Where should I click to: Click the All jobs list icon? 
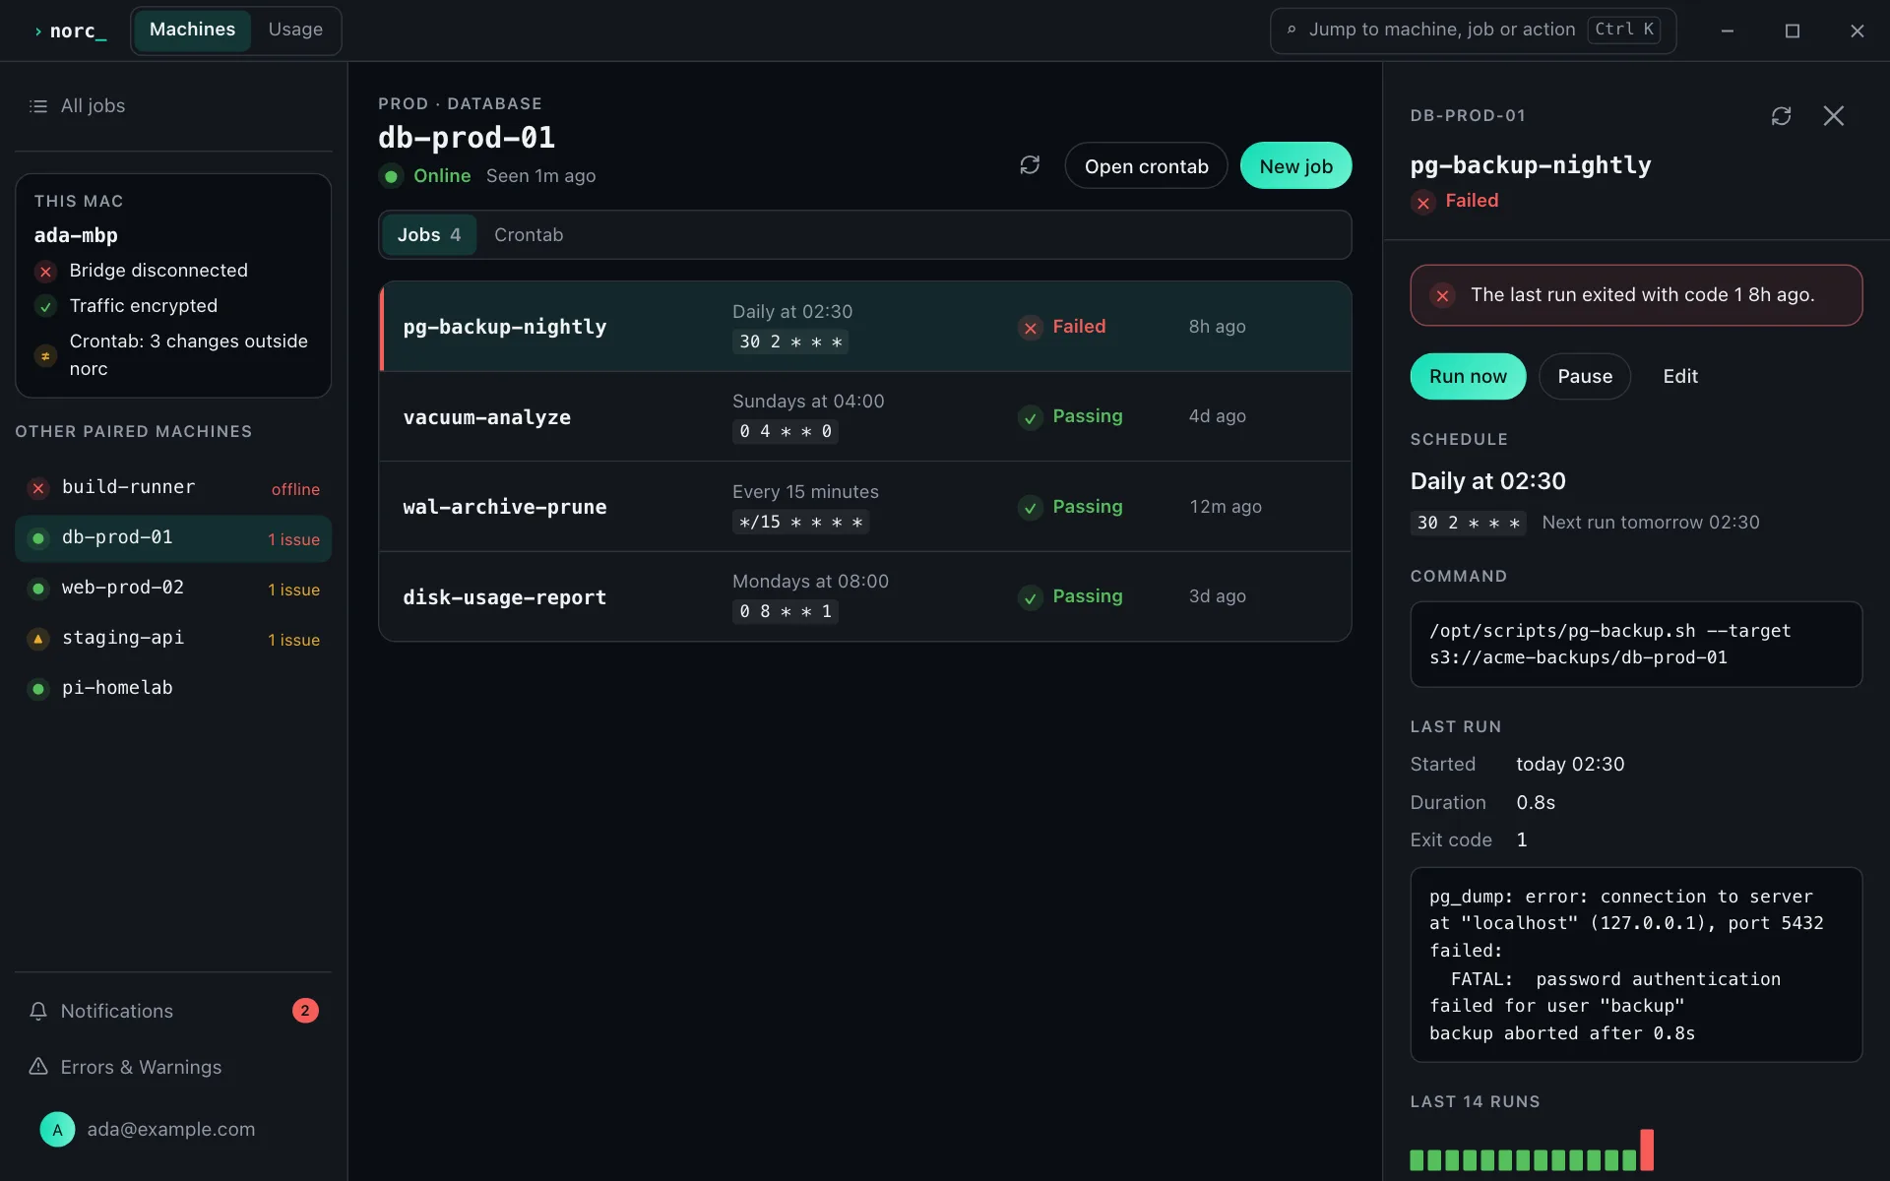[38, 106]
